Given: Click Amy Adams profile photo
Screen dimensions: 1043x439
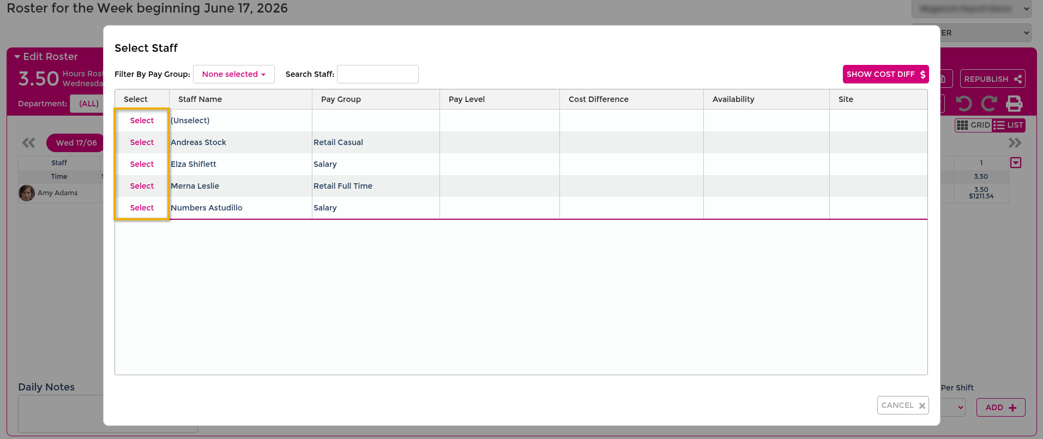Looking at the screenshot, I should (x=27, y=193).
